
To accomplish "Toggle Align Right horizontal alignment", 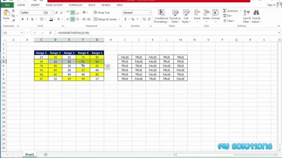I will tap(78, 19).
